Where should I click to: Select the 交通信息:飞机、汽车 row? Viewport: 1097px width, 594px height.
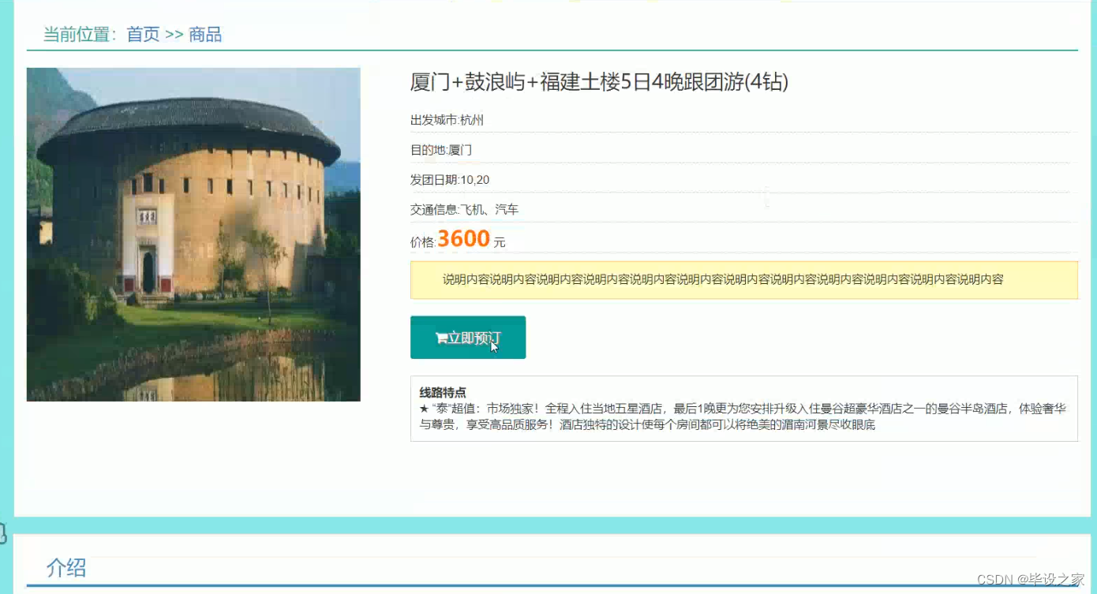point(743,210)
